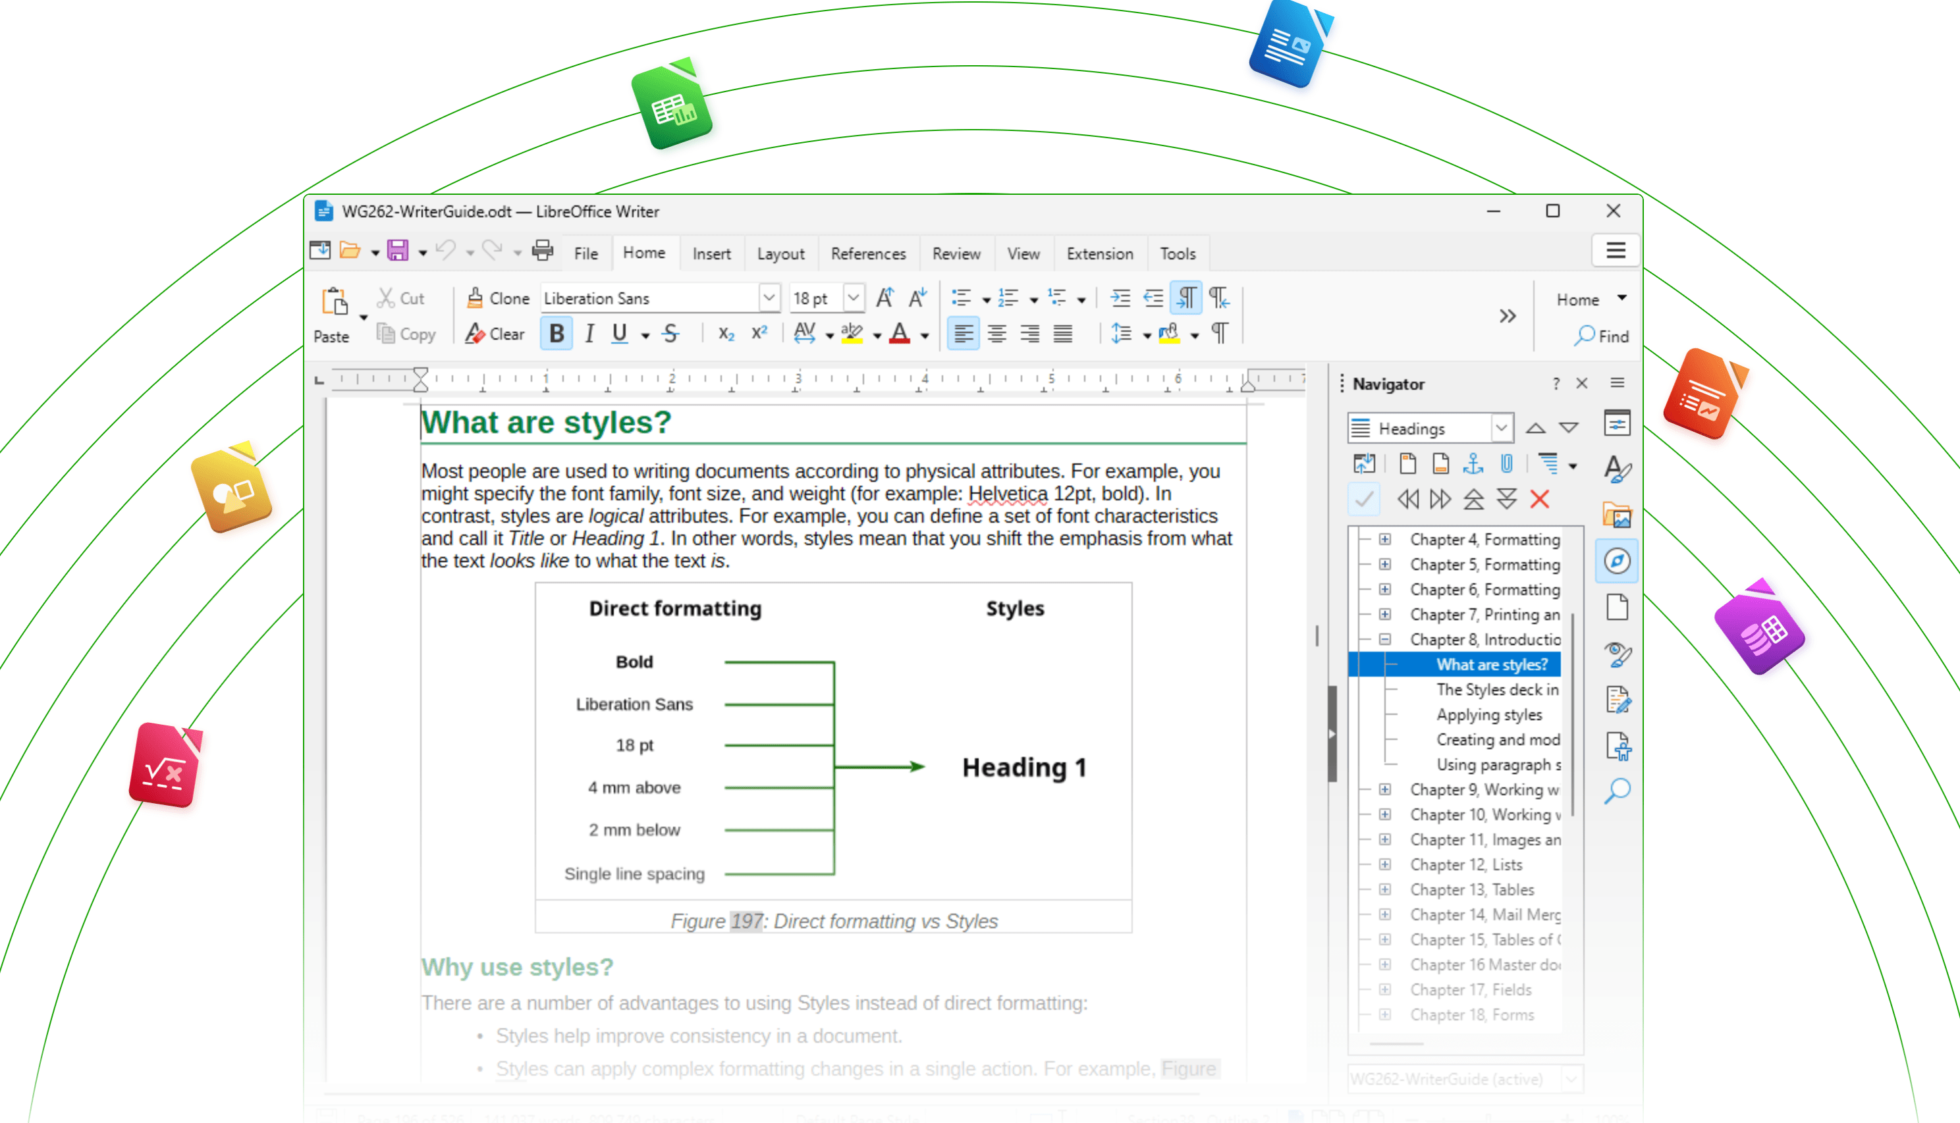Image resolution: width=1960 pixels, height=1123 pixels.
Task: Open the sidebar Gallery deck
Action: pyautogui.click(x=1617, y=515)
